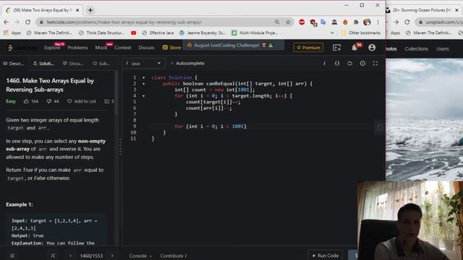
Task: Go back in Chrome history
Action: click(x=7, y=22)
